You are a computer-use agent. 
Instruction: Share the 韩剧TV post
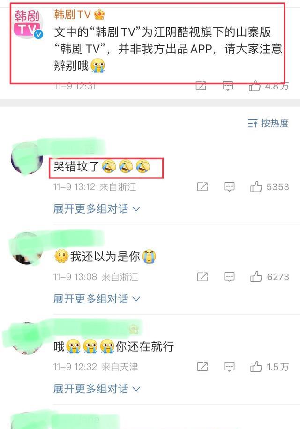coord(201,86)
